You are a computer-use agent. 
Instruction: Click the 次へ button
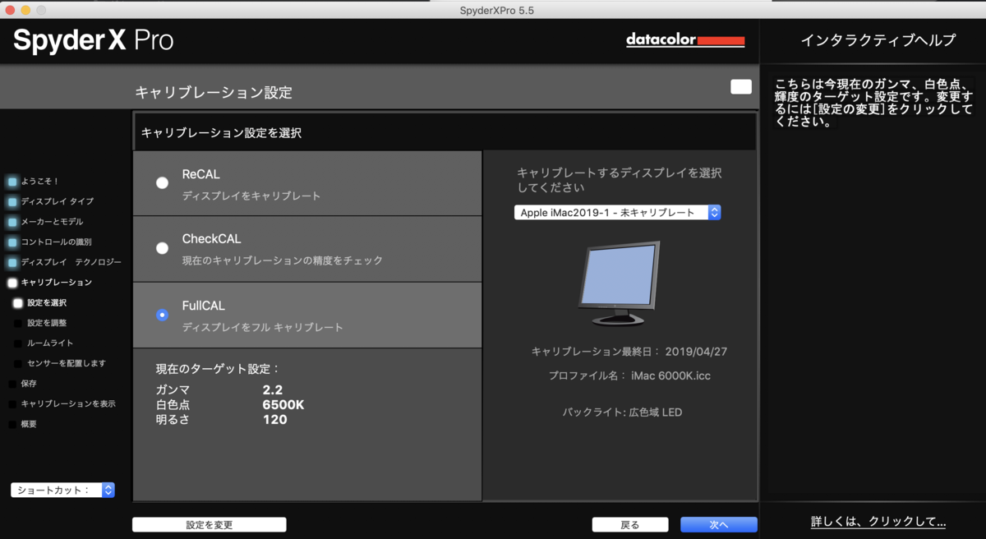coord(718,524)
